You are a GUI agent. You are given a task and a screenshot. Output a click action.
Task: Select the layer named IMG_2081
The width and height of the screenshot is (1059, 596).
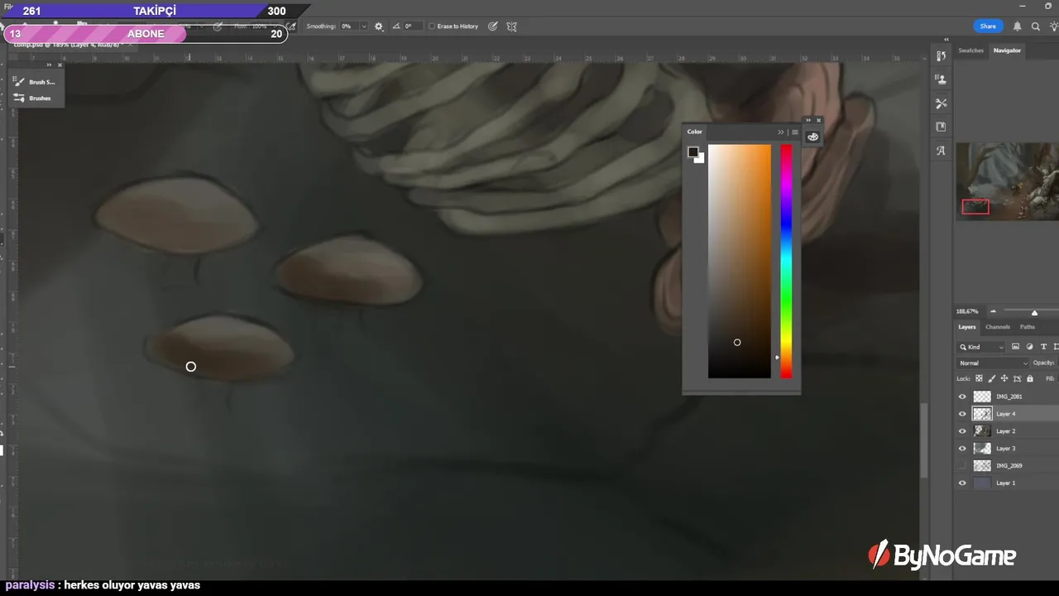(x=1009, y=397)
